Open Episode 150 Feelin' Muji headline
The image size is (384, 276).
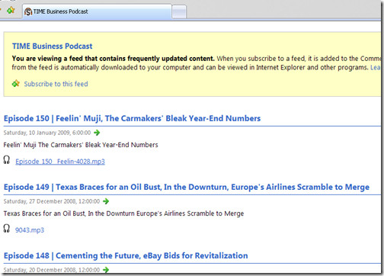[132, 118]
